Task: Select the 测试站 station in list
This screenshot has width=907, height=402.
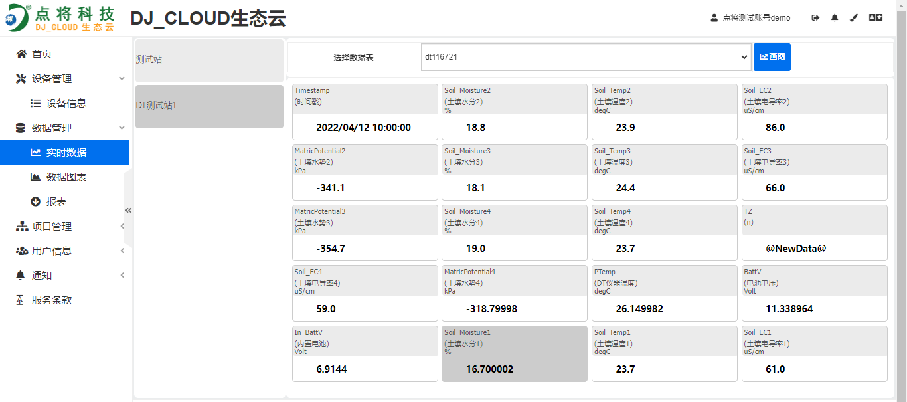Action: pyautogui.click(x=209, y=60)
